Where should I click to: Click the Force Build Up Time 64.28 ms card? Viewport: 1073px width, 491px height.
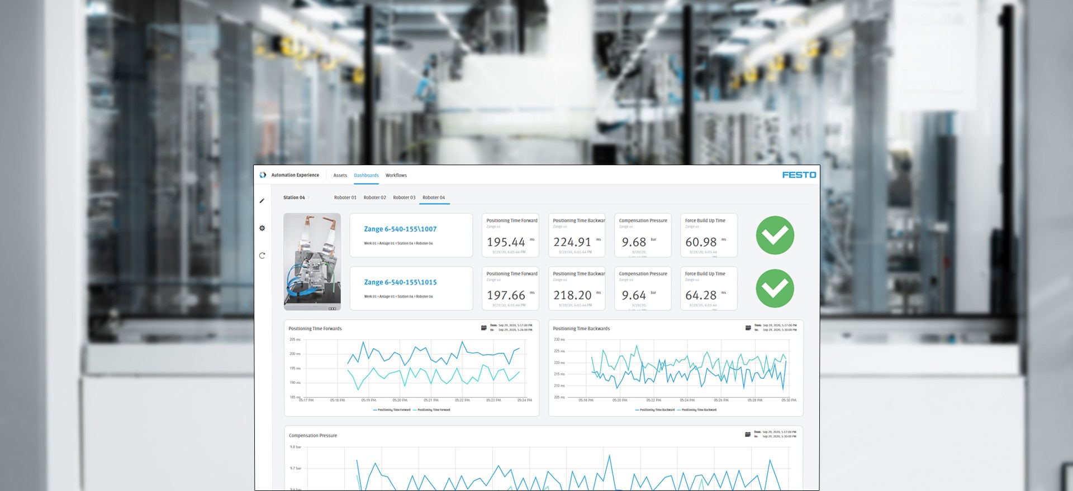pyautogui.click(x=709, y=288)
